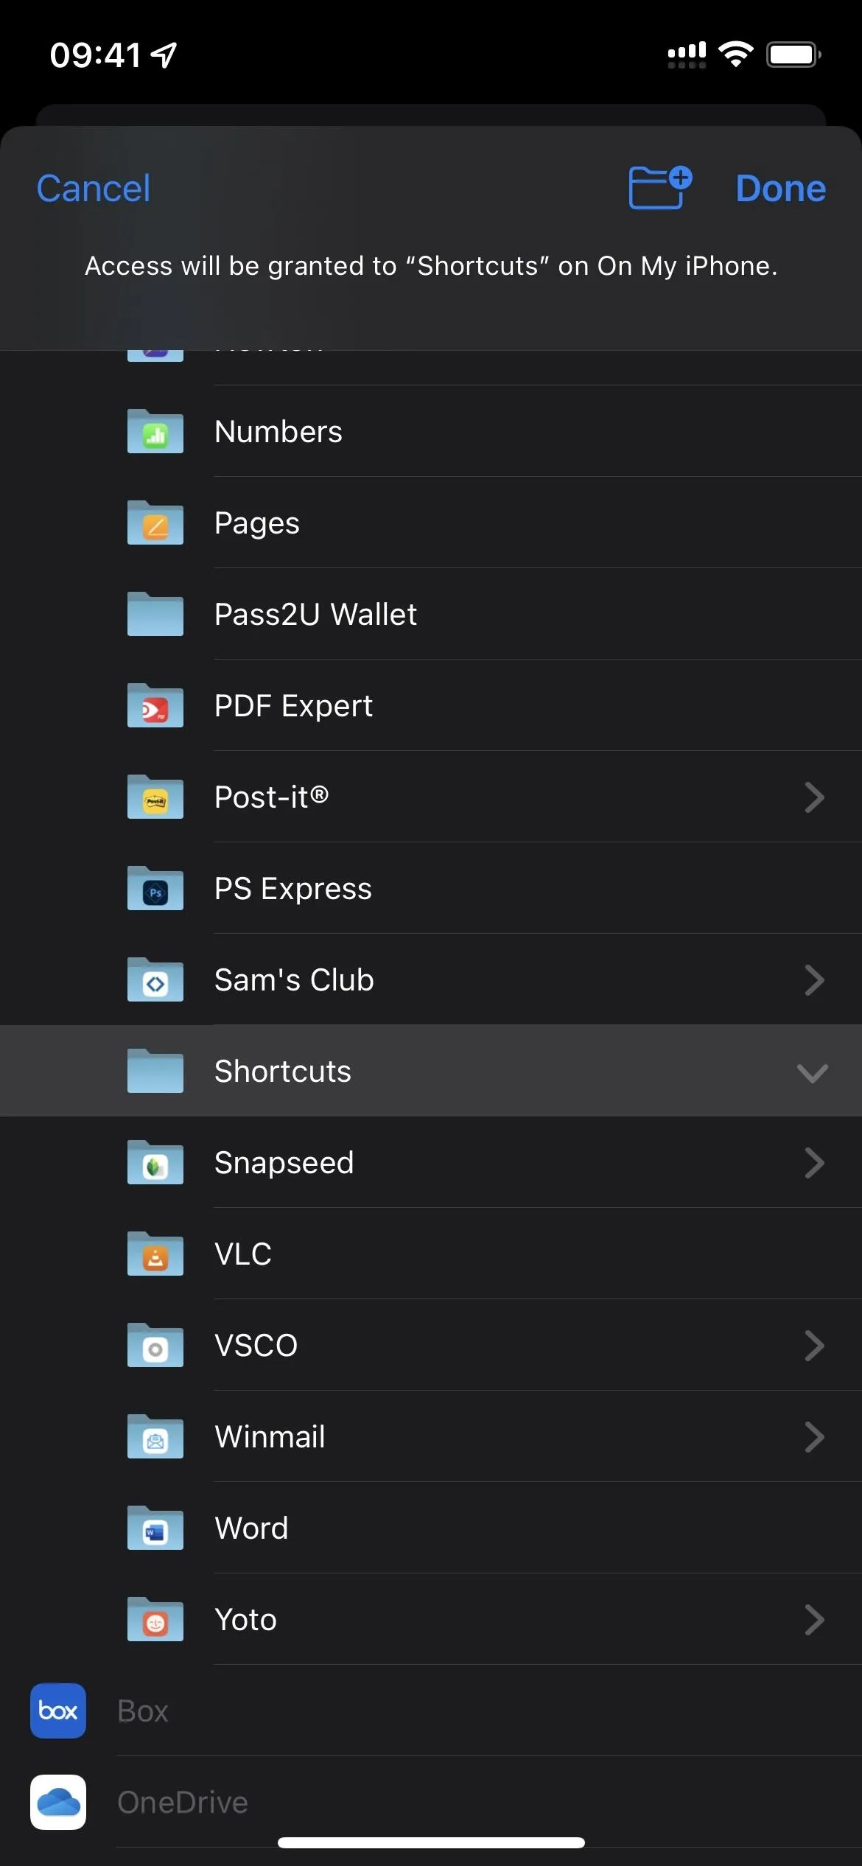The height and width of the screenshot is (1866, 862).
Task: Tap the Box location name
Action: (x=143, y=1711)
